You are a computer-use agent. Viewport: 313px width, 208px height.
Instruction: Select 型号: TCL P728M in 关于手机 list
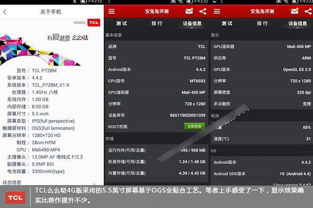pos(37,71)
